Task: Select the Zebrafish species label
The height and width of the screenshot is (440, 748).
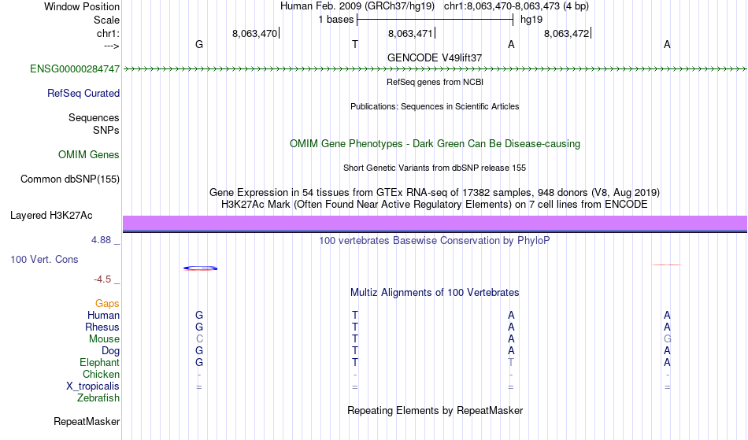Action: point(98,398)
